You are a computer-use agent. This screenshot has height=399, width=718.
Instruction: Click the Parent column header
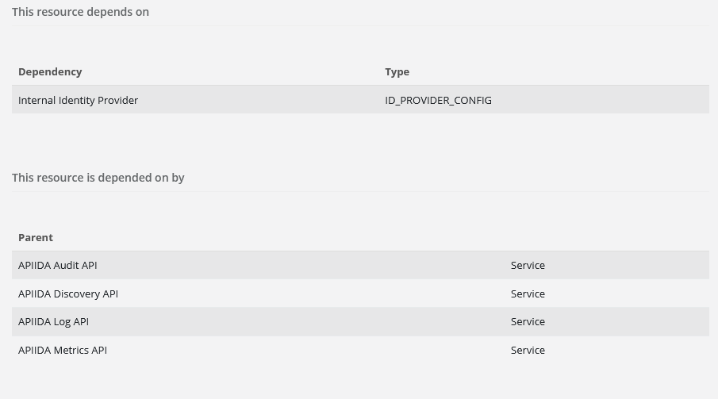pos(36,237)
